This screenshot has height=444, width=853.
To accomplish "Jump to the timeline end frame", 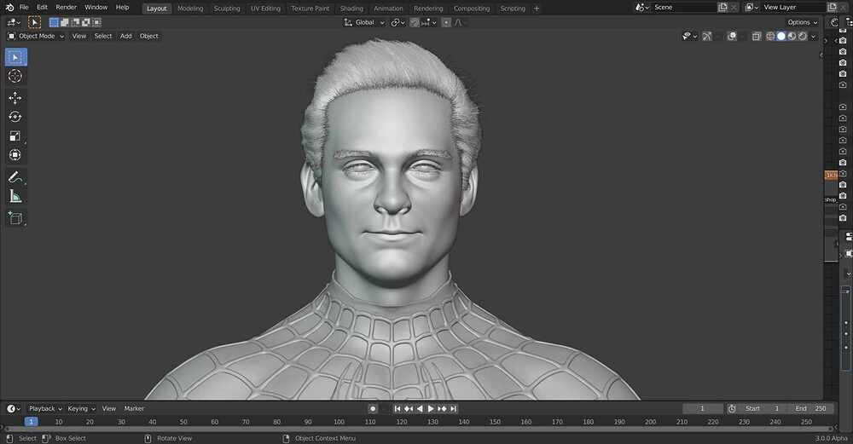I will 453,409.
